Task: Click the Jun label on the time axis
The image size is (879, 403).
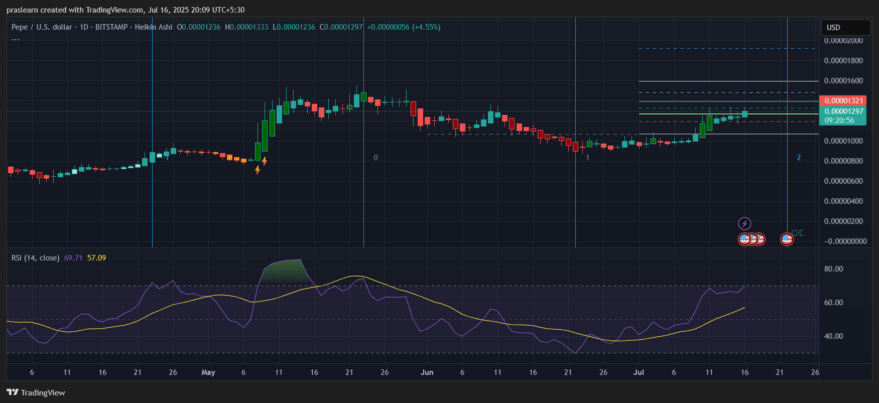Action: 427,372
